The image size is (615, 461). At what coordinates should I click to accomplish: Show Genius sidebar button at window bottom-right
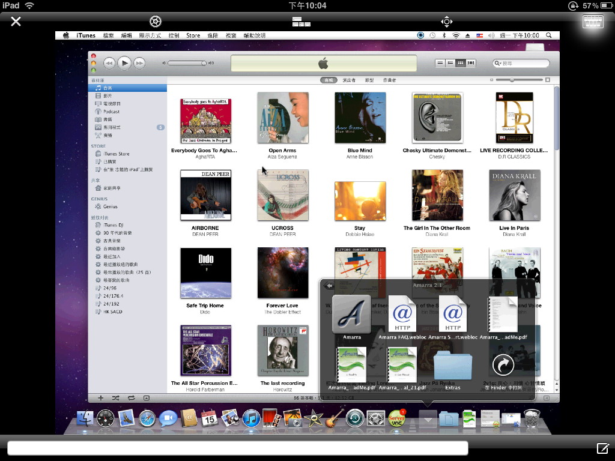point(547,398)
